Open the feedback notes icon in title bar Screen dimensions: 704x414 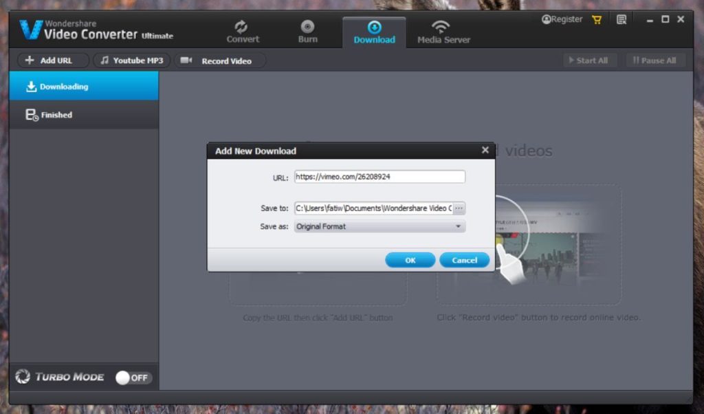coord(621,20)
